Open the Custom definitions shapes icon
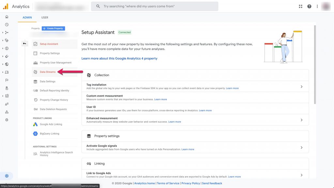 tap(7, 112)
